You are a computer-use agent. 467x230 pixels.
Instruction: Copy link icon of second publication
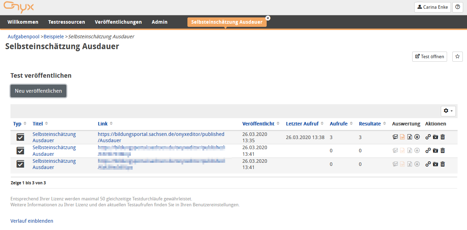click(428, 150)
